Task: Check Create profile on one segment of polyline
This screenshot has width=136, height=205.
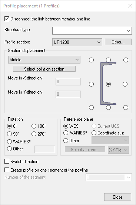Action: pos(7,170)
